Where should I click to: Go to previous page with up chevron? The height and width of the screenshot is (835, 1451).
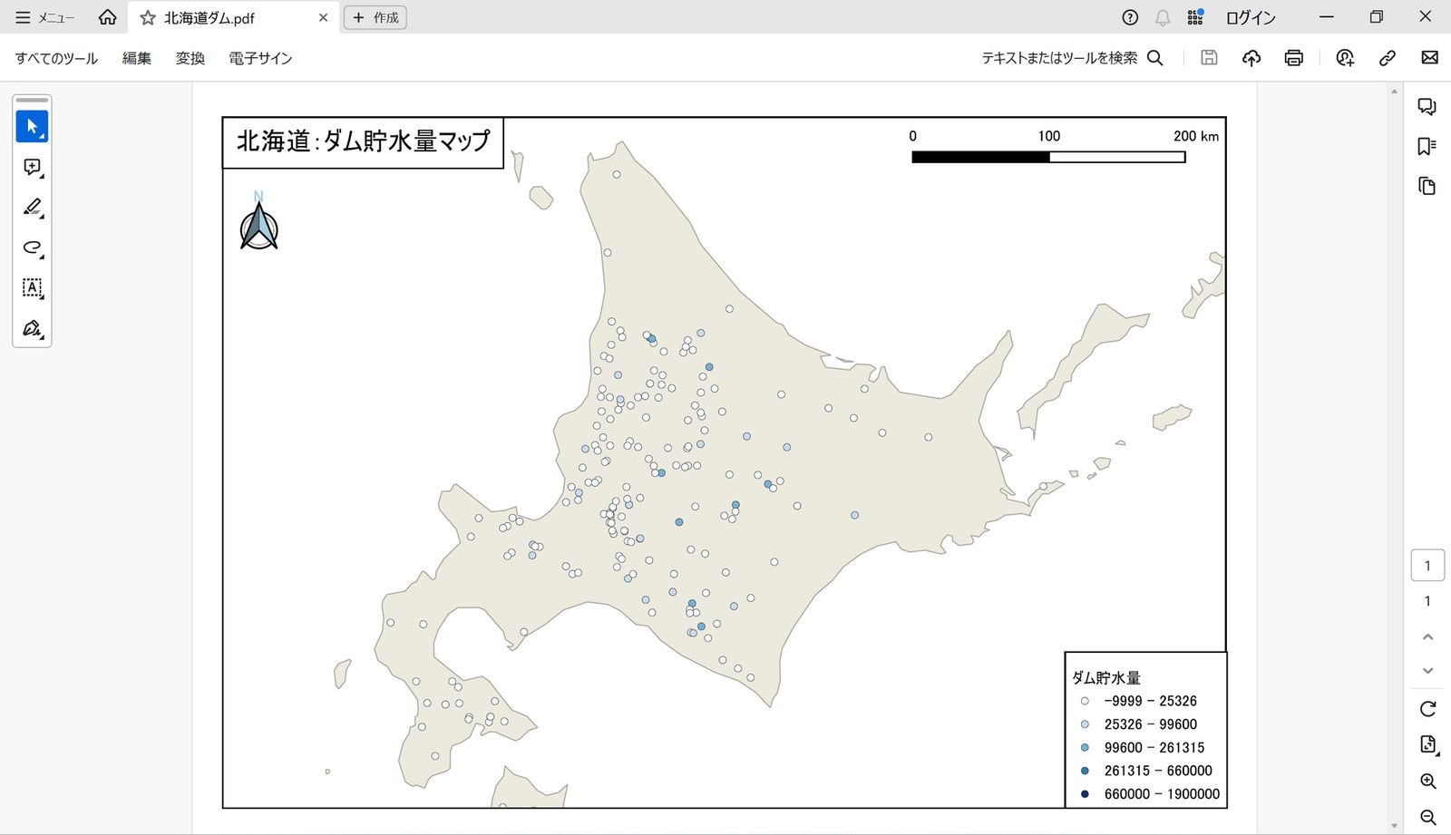[x=1427, y=637]
